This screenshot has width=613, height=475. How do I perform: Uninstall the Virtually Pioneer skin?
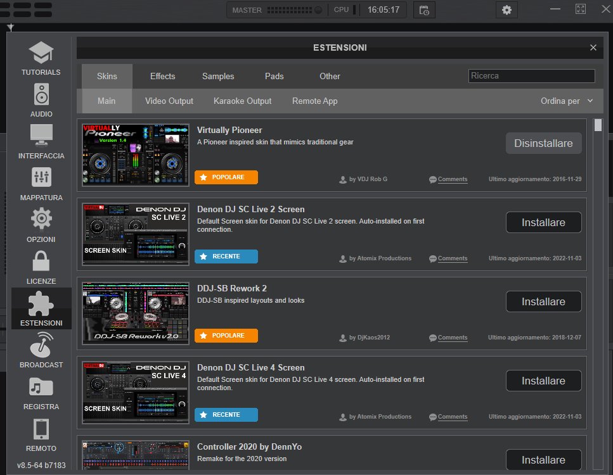543,143
